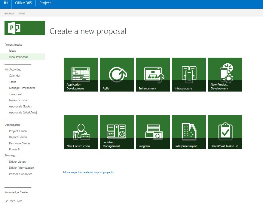263x214 pixels.
Task: Open the BROWSE ribbon tab
Action: 9,14
